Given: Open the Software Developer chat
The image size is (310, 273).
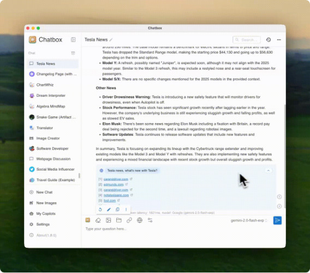Looking at the screenshot, I should (x=52, y=149).
